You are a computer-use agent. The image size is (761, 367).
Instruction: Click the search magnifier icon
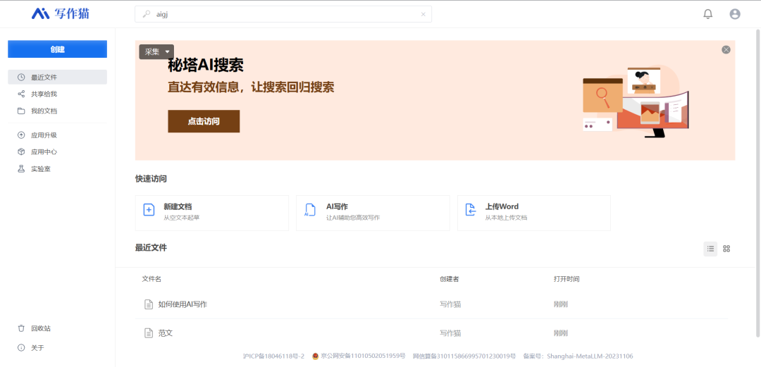click(146, 14)
